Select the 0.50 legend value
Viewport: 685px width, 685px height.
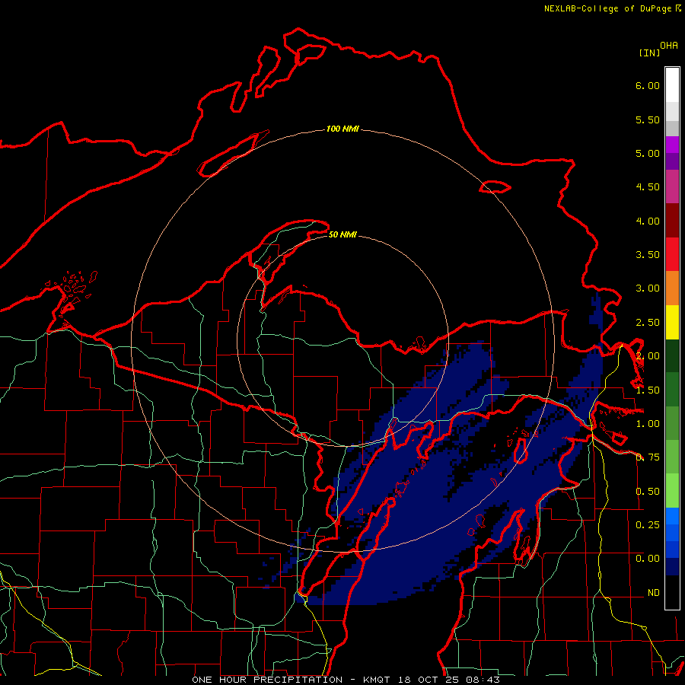[x=648, y=492]
